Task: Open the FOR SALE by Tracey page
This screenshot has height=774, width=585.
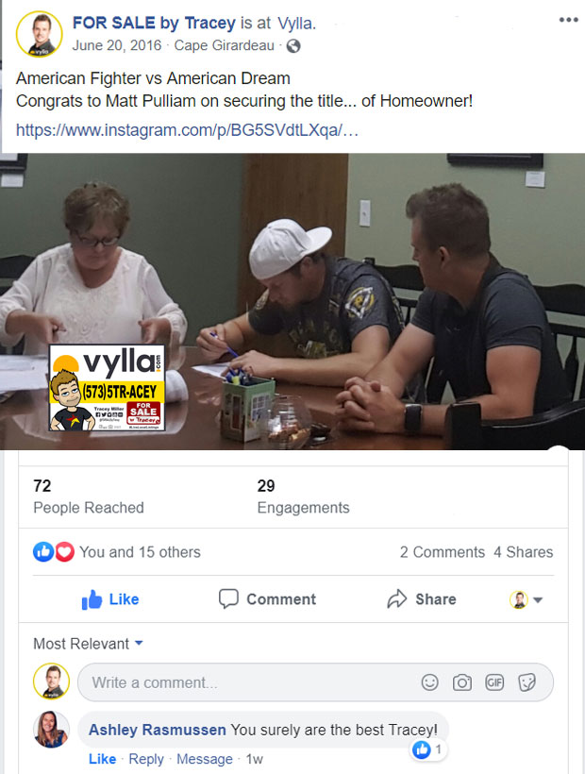Action: (x=154, y=23)
